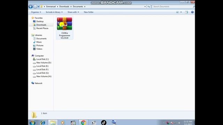
Task: Open the Share with menu
Action: 73,12
